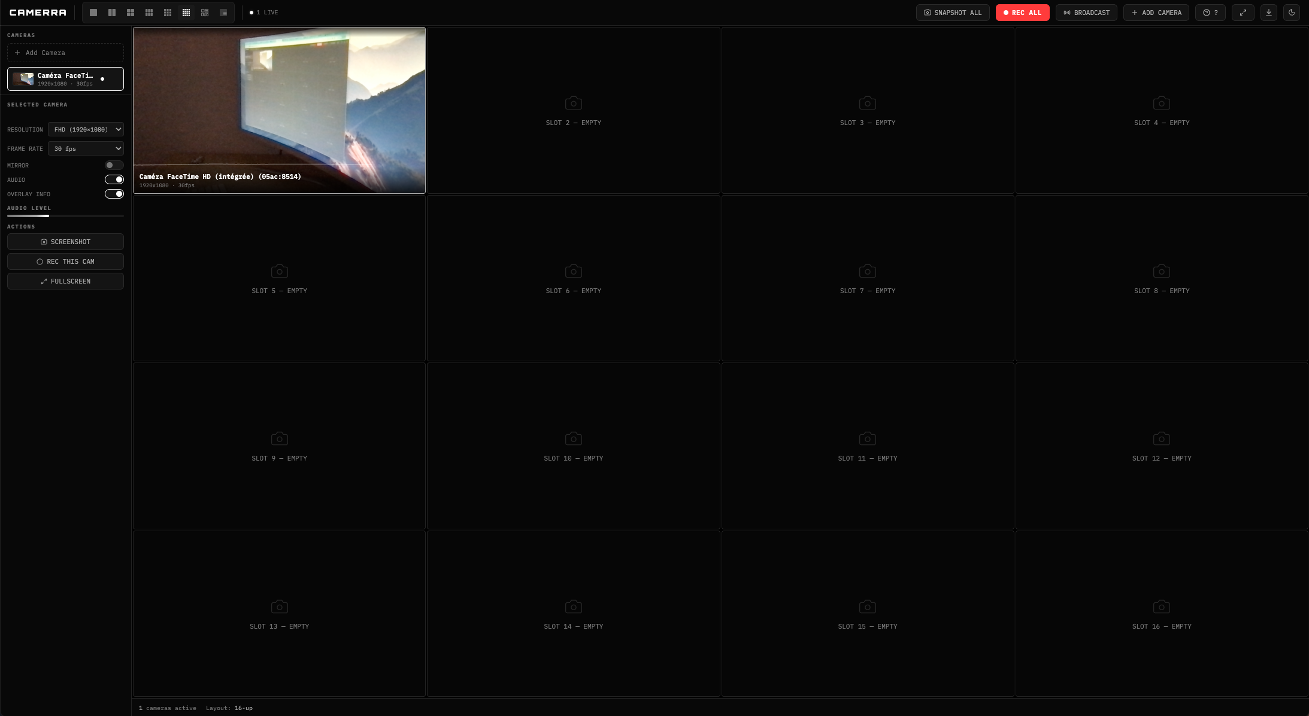Open help with the question mark button
Image resolution: width=1309 pixels, height=716 pixels.
pos(1210,13)
